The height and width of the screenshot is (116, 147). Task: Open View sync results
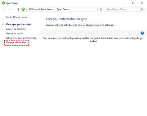[15, 33]
